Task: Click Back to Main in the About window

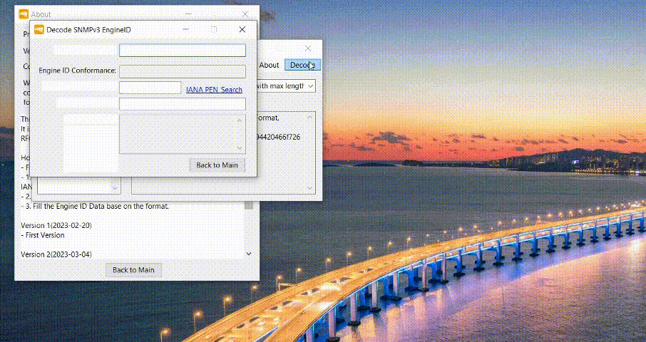Action: 133,270
